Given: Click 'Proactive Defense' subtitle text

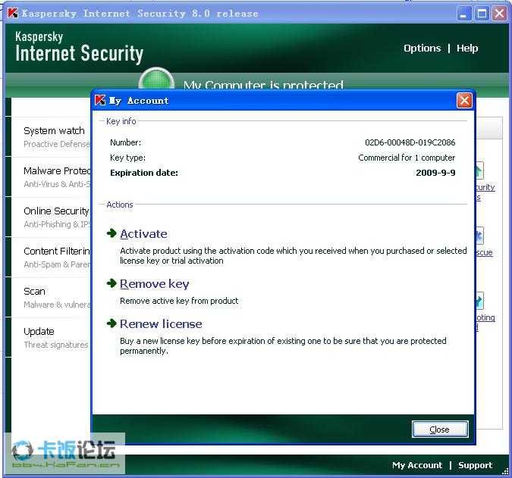Looking at the screenshot, I should 57,144.
